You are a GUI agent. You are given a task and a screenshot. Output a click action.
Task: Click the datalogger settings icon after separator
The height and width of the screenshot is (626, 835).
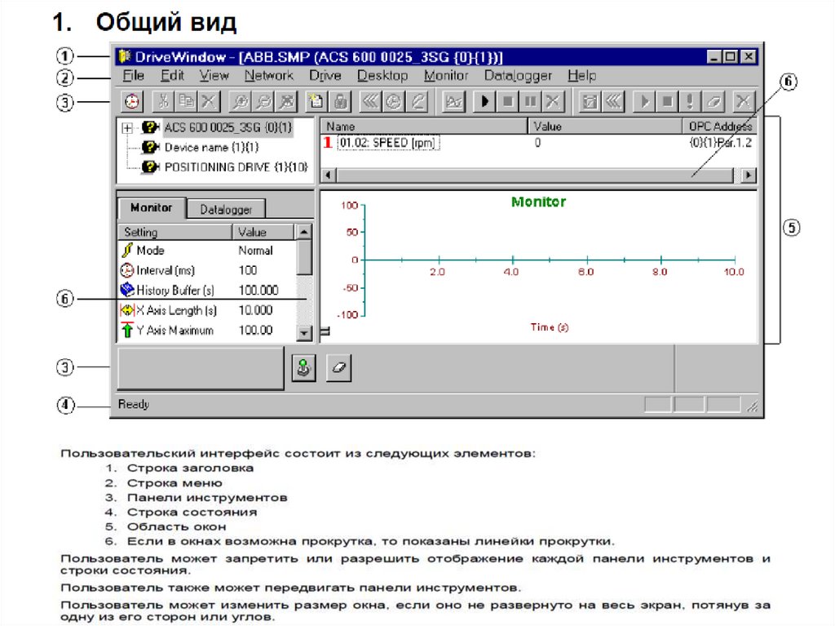coord(590,100)
